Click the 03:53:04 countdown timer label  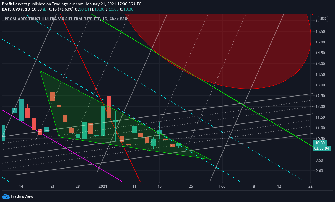(322, 148)
